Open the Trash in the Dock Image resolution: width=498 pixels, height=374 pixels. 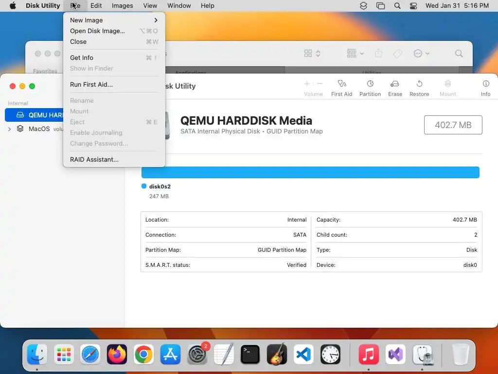tap(461, 355)
